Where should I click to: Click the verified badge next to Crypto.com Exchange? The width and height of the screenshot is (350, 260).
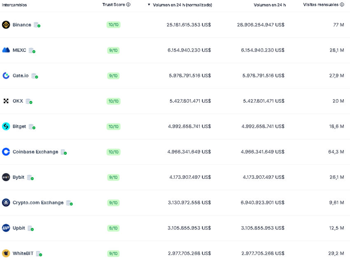click(x=70, y=203)
